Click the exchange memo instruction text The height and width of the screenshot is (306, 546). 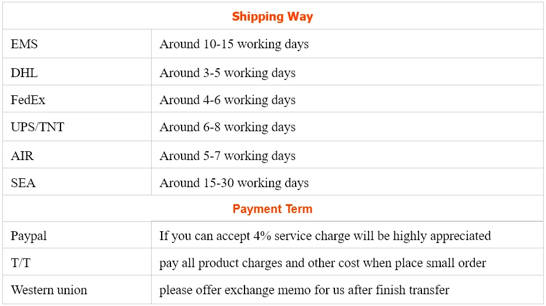click(x=304, y=290)
